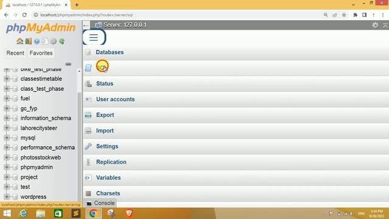
Task: Open the Status tab
Action: click(105, 83)
